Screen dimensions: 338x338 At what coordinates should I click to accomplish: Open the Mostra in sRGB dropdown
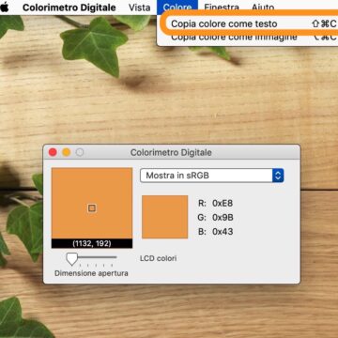(212, 176)
